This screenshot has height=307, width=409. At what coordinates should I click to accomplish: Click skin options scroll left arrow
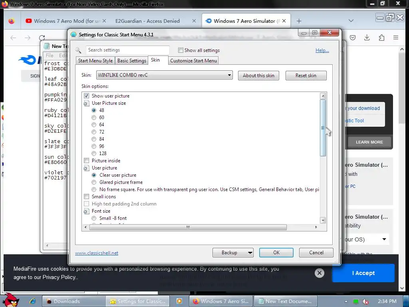point(85,227)
